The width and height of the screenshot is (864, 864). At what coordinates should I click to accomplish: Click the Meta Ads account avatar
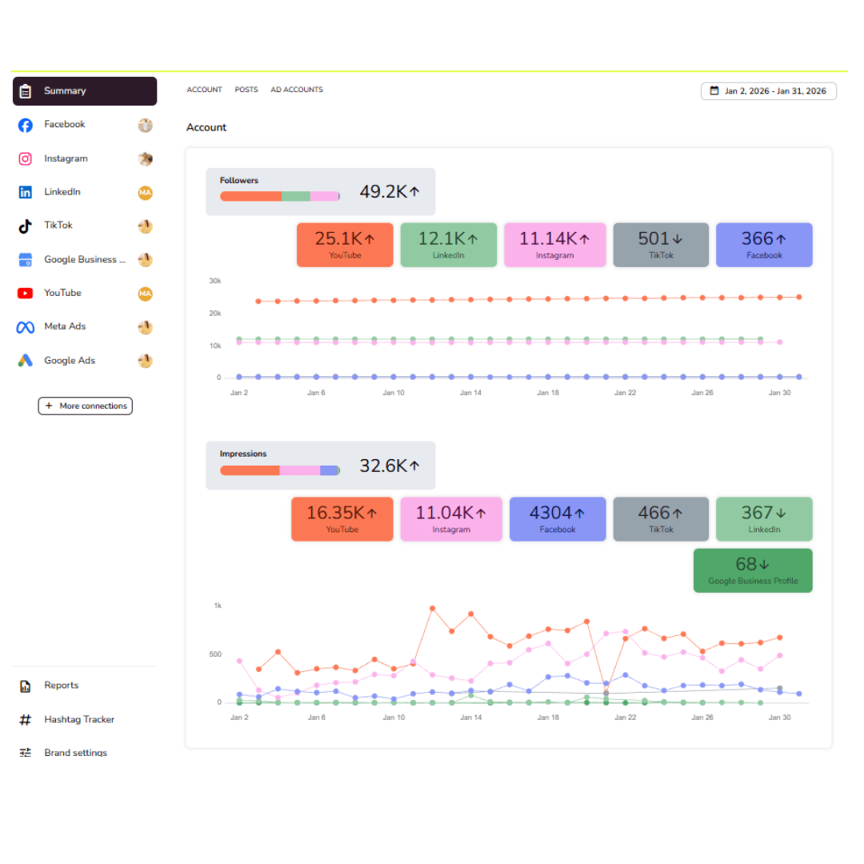coord(146,327)
